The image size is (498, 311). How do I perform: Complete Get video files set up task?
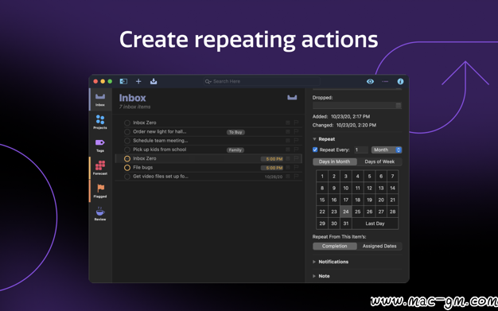tap(127, 177)
